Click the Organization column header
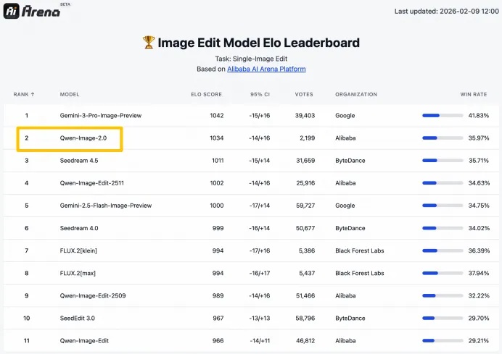The height and width of the screenshot is (354, 502). [356, 94]
